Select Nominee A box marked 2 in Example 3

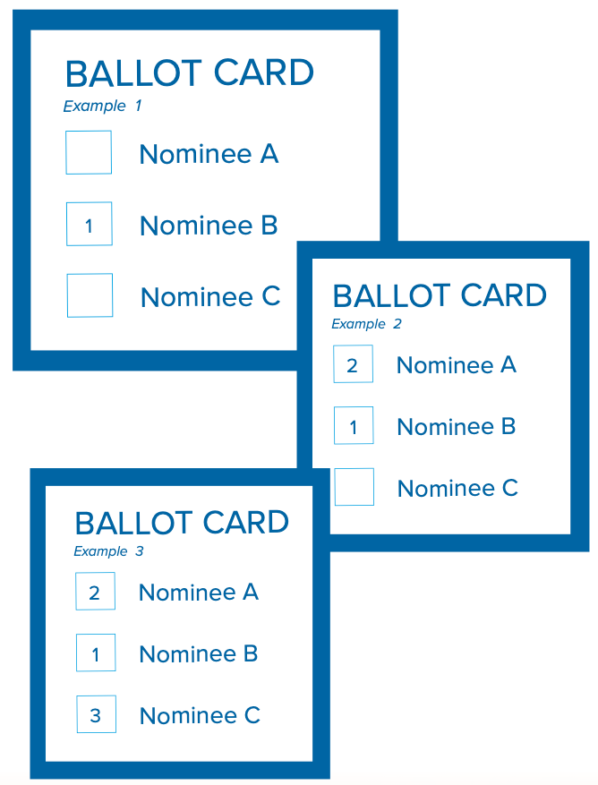(95, 592)
